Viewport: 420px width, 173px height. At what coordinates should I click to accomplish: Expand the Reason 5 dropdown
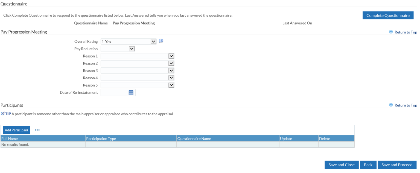pos(171,85)
